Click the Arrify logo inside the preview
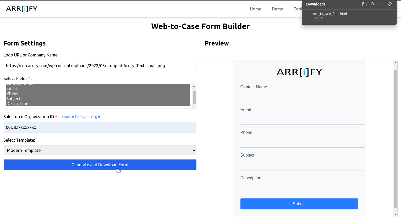 299,72
